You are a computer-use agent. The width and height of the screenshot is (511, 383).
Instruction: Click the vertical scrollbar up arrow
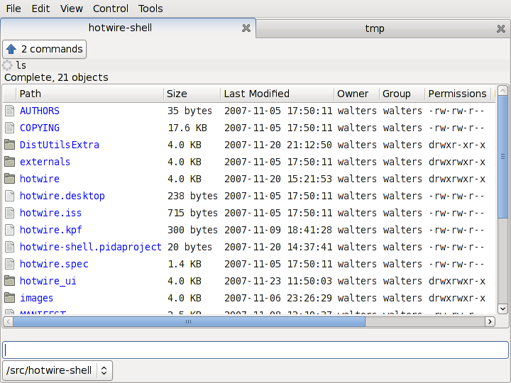(x=502, y=90)
